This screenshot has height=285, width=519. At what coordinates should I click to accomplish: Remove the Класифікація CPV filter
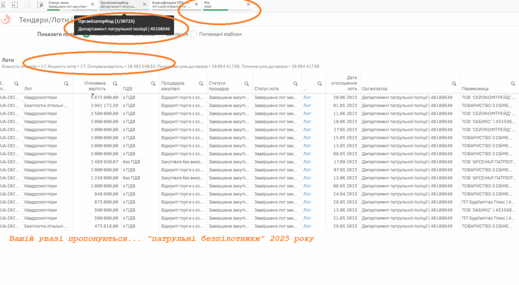tap(197, 4)
